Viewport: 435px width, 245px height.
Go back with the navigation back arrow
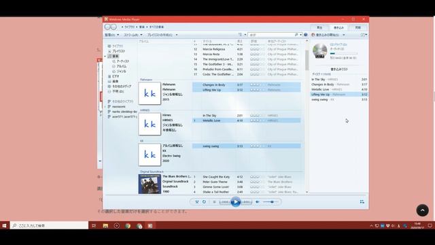pos(107,27)
